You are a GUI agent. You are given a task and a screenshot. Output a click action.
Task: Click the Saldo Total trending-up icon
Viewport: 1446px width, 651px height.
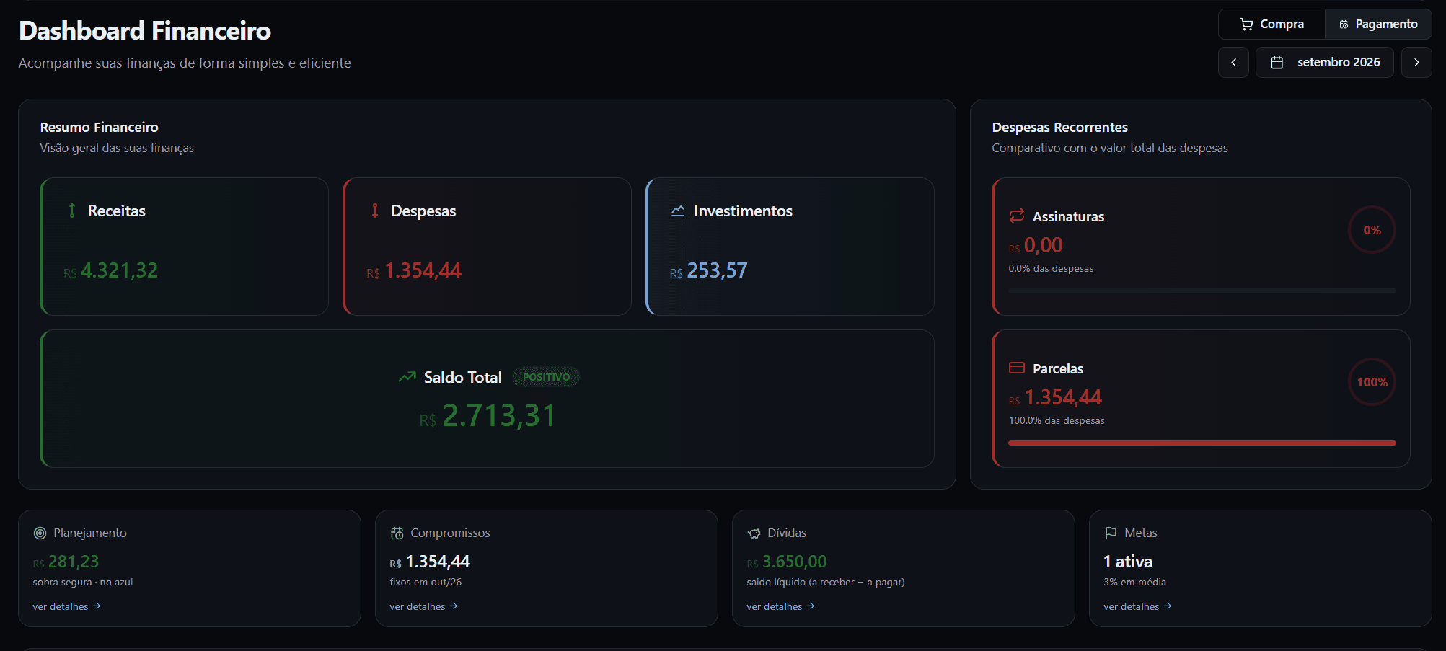click(407, 377)
